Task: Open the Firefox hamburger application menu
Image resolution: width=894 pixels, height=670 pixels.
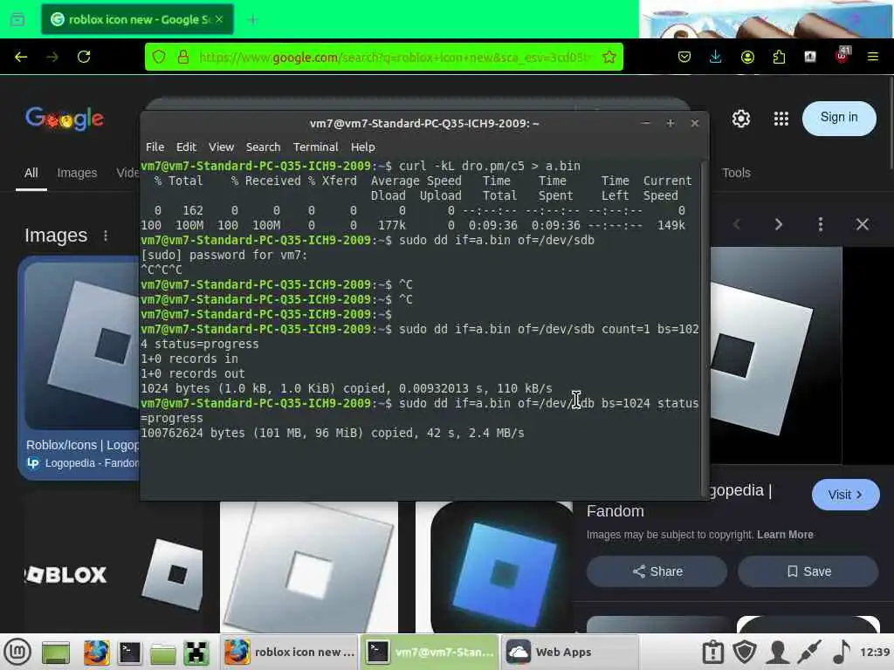Action: point(872,57)
